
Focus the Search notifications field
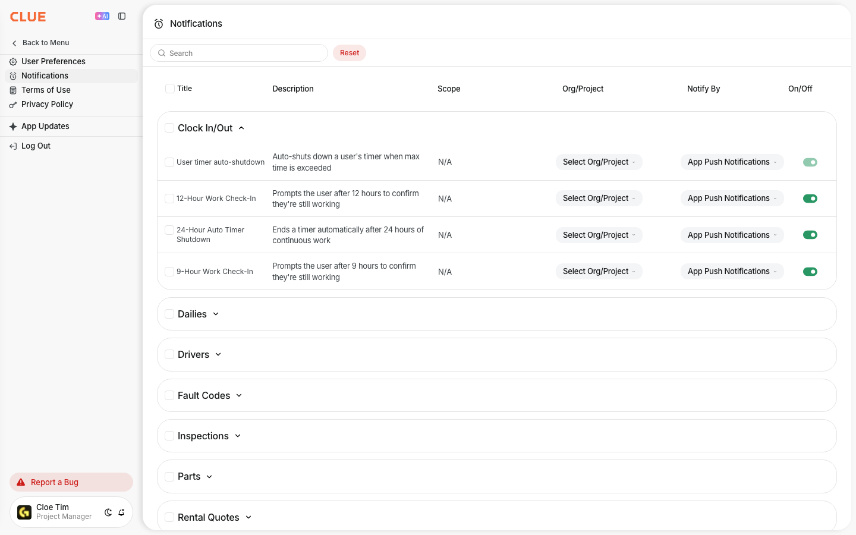[x=239, y=53]
